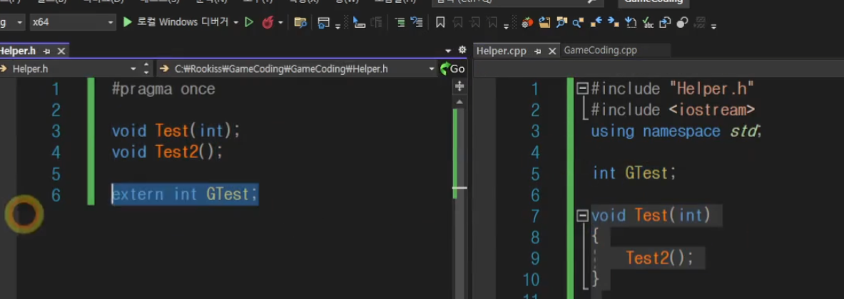
Task: Toggle Visual Assist enable circle icon
Action: point(682,23)
